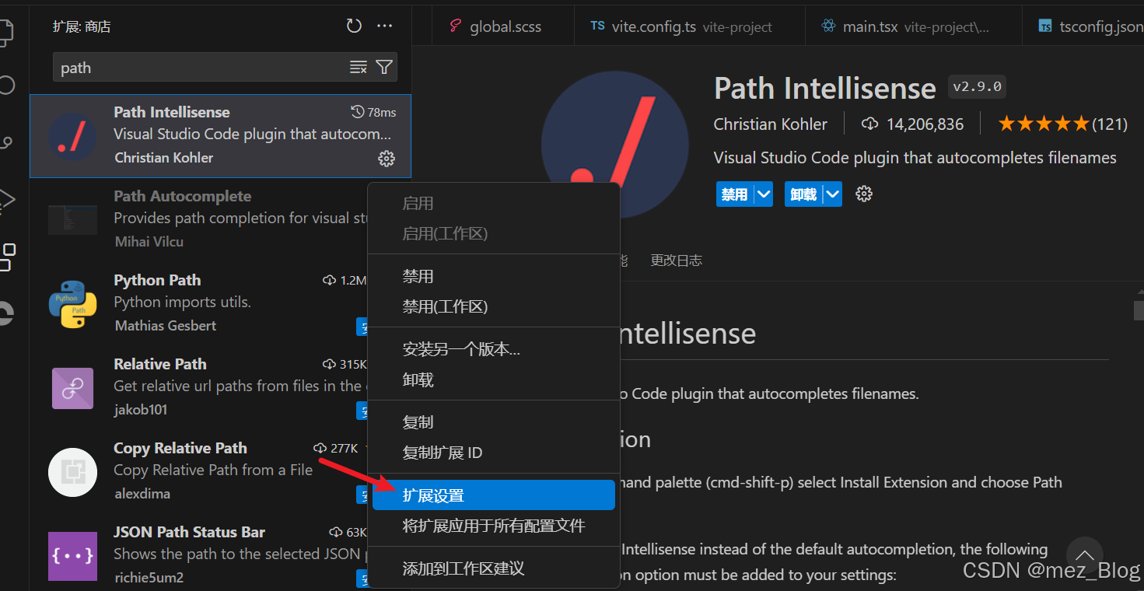Click the gear icon in extension detail header
Image resolution: width=1144 pixels, height=591 pixels.
coord(864,194)
